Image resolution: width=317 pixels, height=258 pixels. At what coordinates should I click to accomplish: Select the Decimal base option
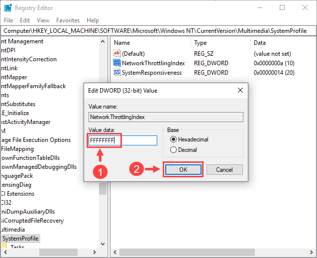point(184,150)
